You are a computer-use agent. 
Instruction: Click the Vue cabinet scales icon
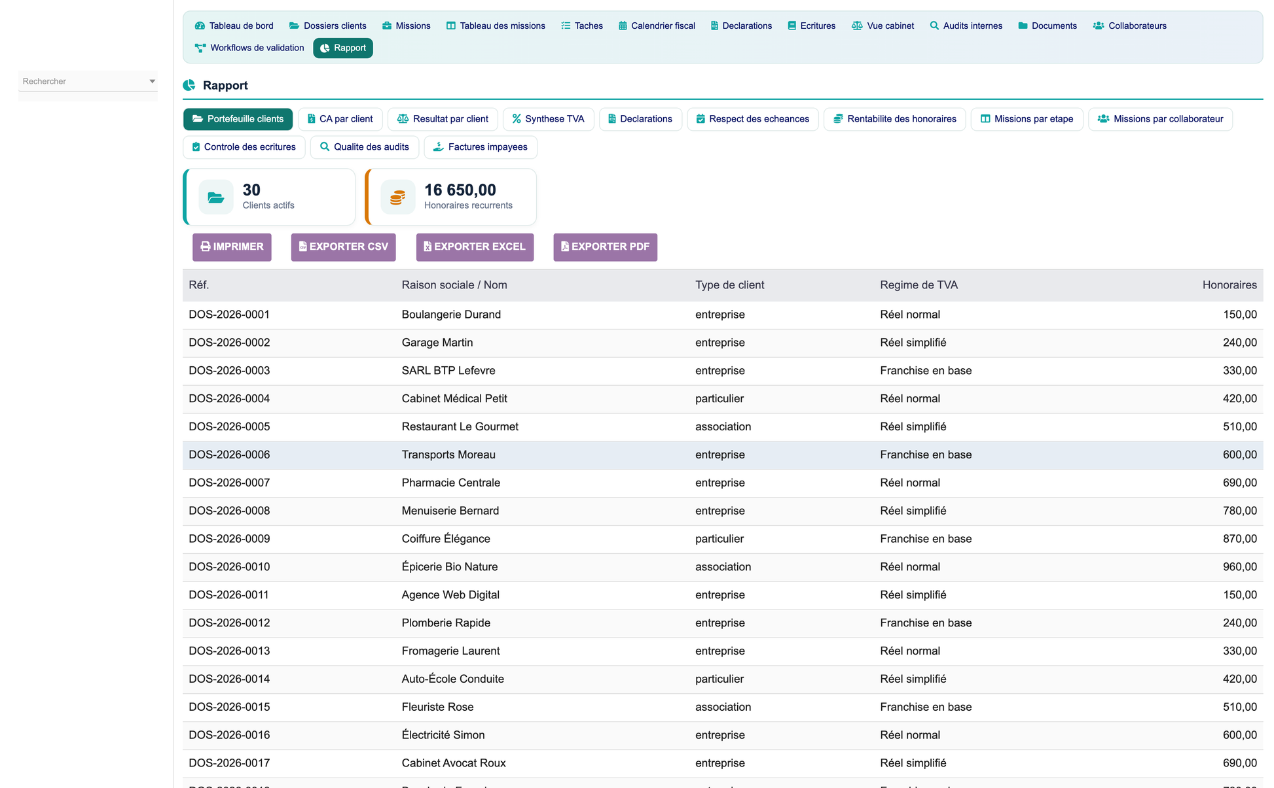click(857, 26)
